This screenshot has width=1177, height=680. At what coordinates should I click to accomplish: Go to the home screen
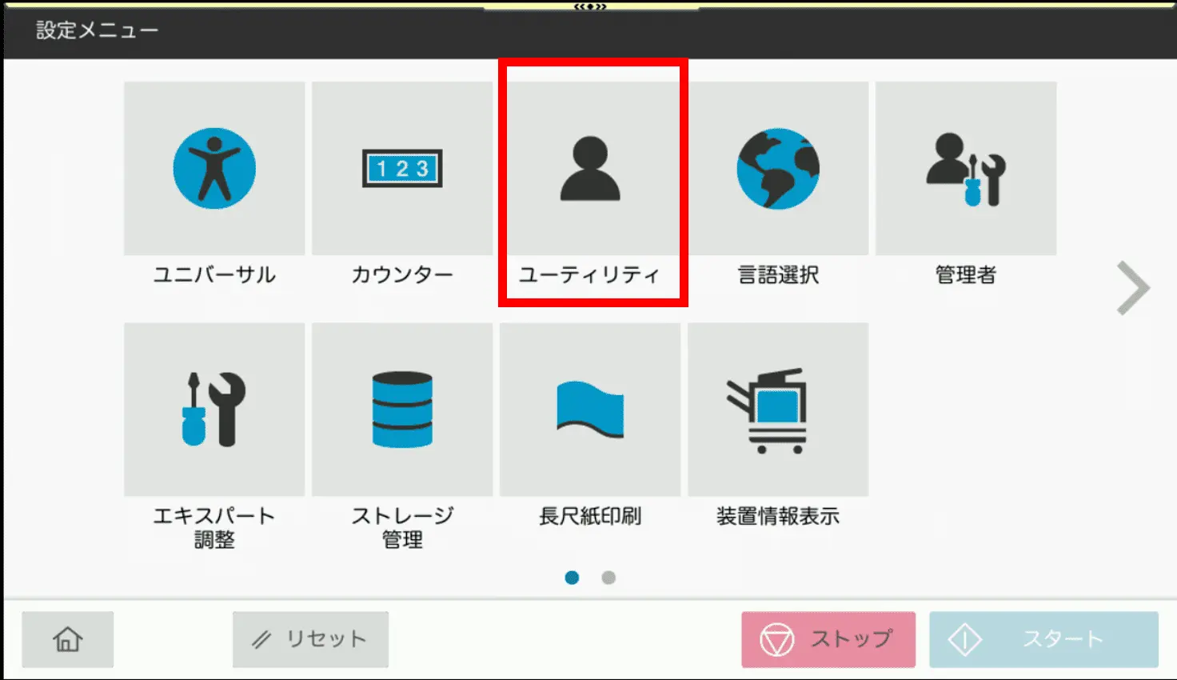point(68,639)
